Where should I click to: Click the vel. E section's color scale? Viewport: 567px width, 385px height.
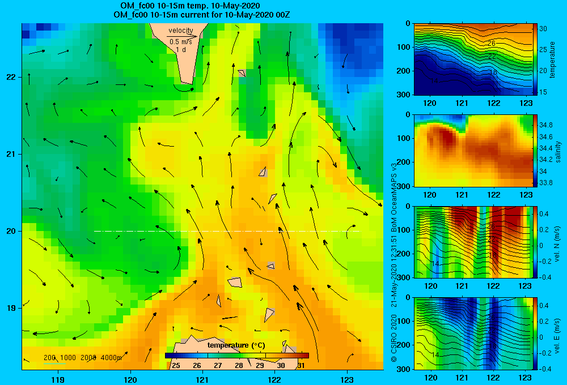535,333
